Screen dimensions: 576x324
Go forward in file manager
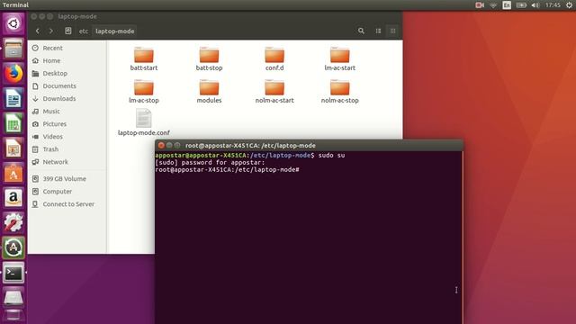51,31
